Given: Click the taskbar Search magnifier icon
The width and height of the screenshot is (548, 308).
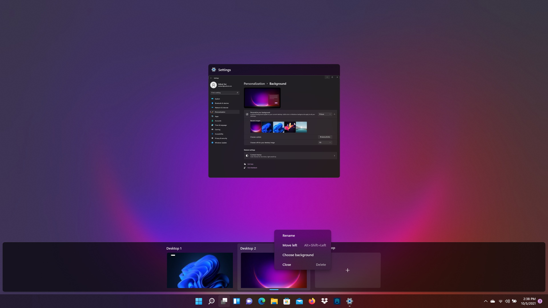Looking at the screenshot, I should tap(211, 301).
